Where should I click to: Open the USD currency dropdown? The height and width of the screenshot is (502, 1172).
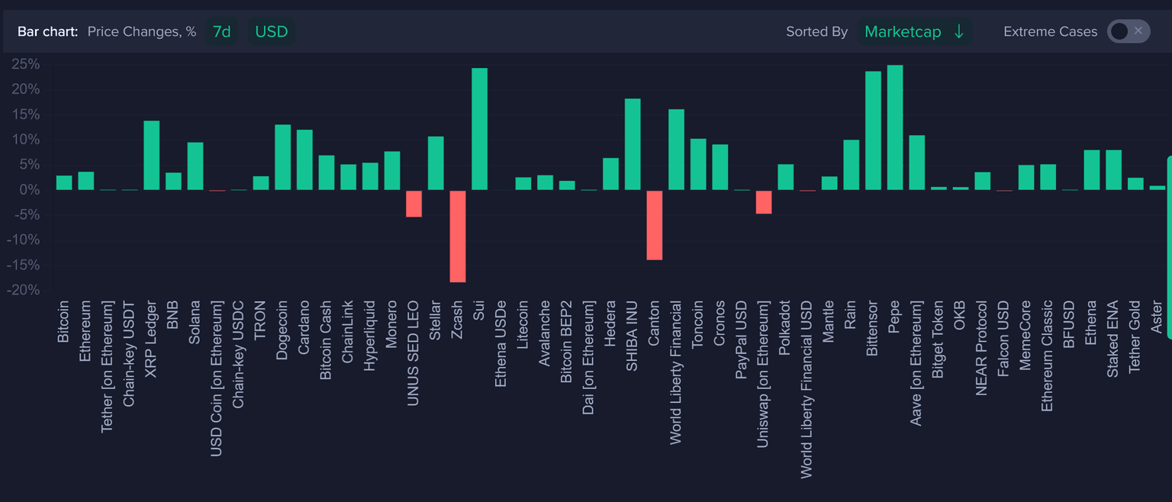coord(272,31)
